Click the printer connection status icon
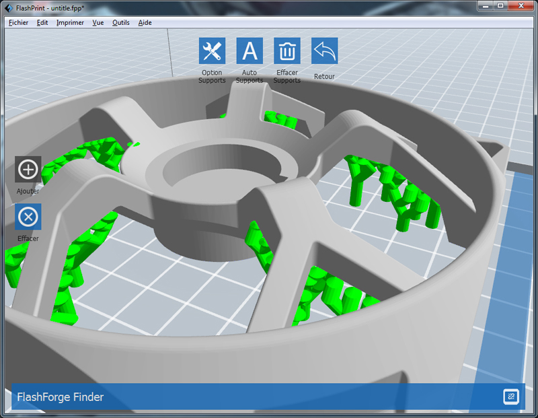 point(511,396)
